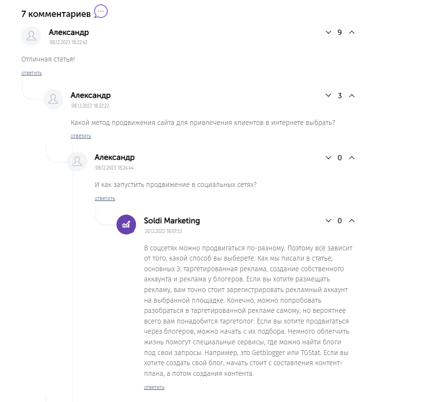
Task: Click avatar of the social networks question comment
Action: point(77,162)
